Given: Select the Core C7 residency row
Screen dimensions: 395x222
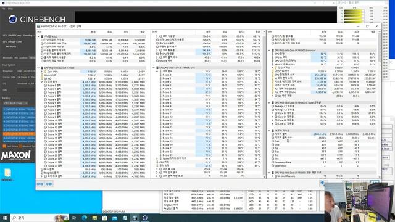Looking at the screenshot, I should click(x=323, y=124).
